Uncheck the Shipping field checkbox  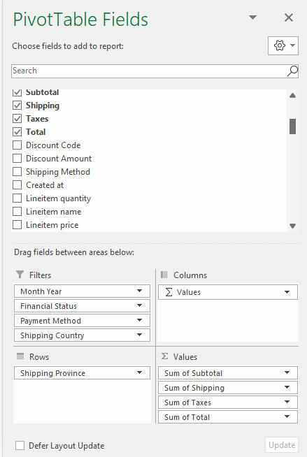17,106
